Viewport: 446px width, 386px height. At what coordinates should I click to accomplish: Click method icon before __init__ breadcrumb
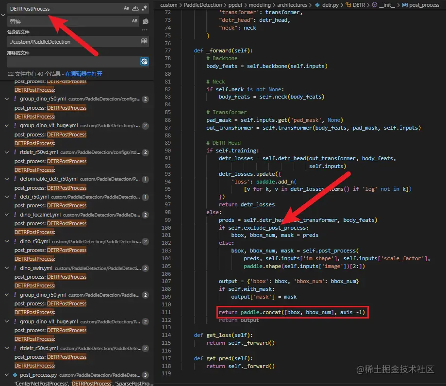375,5
